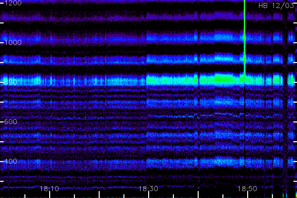Click the 800 frequency axis label
297x198 pixels.
coord(11,82)
